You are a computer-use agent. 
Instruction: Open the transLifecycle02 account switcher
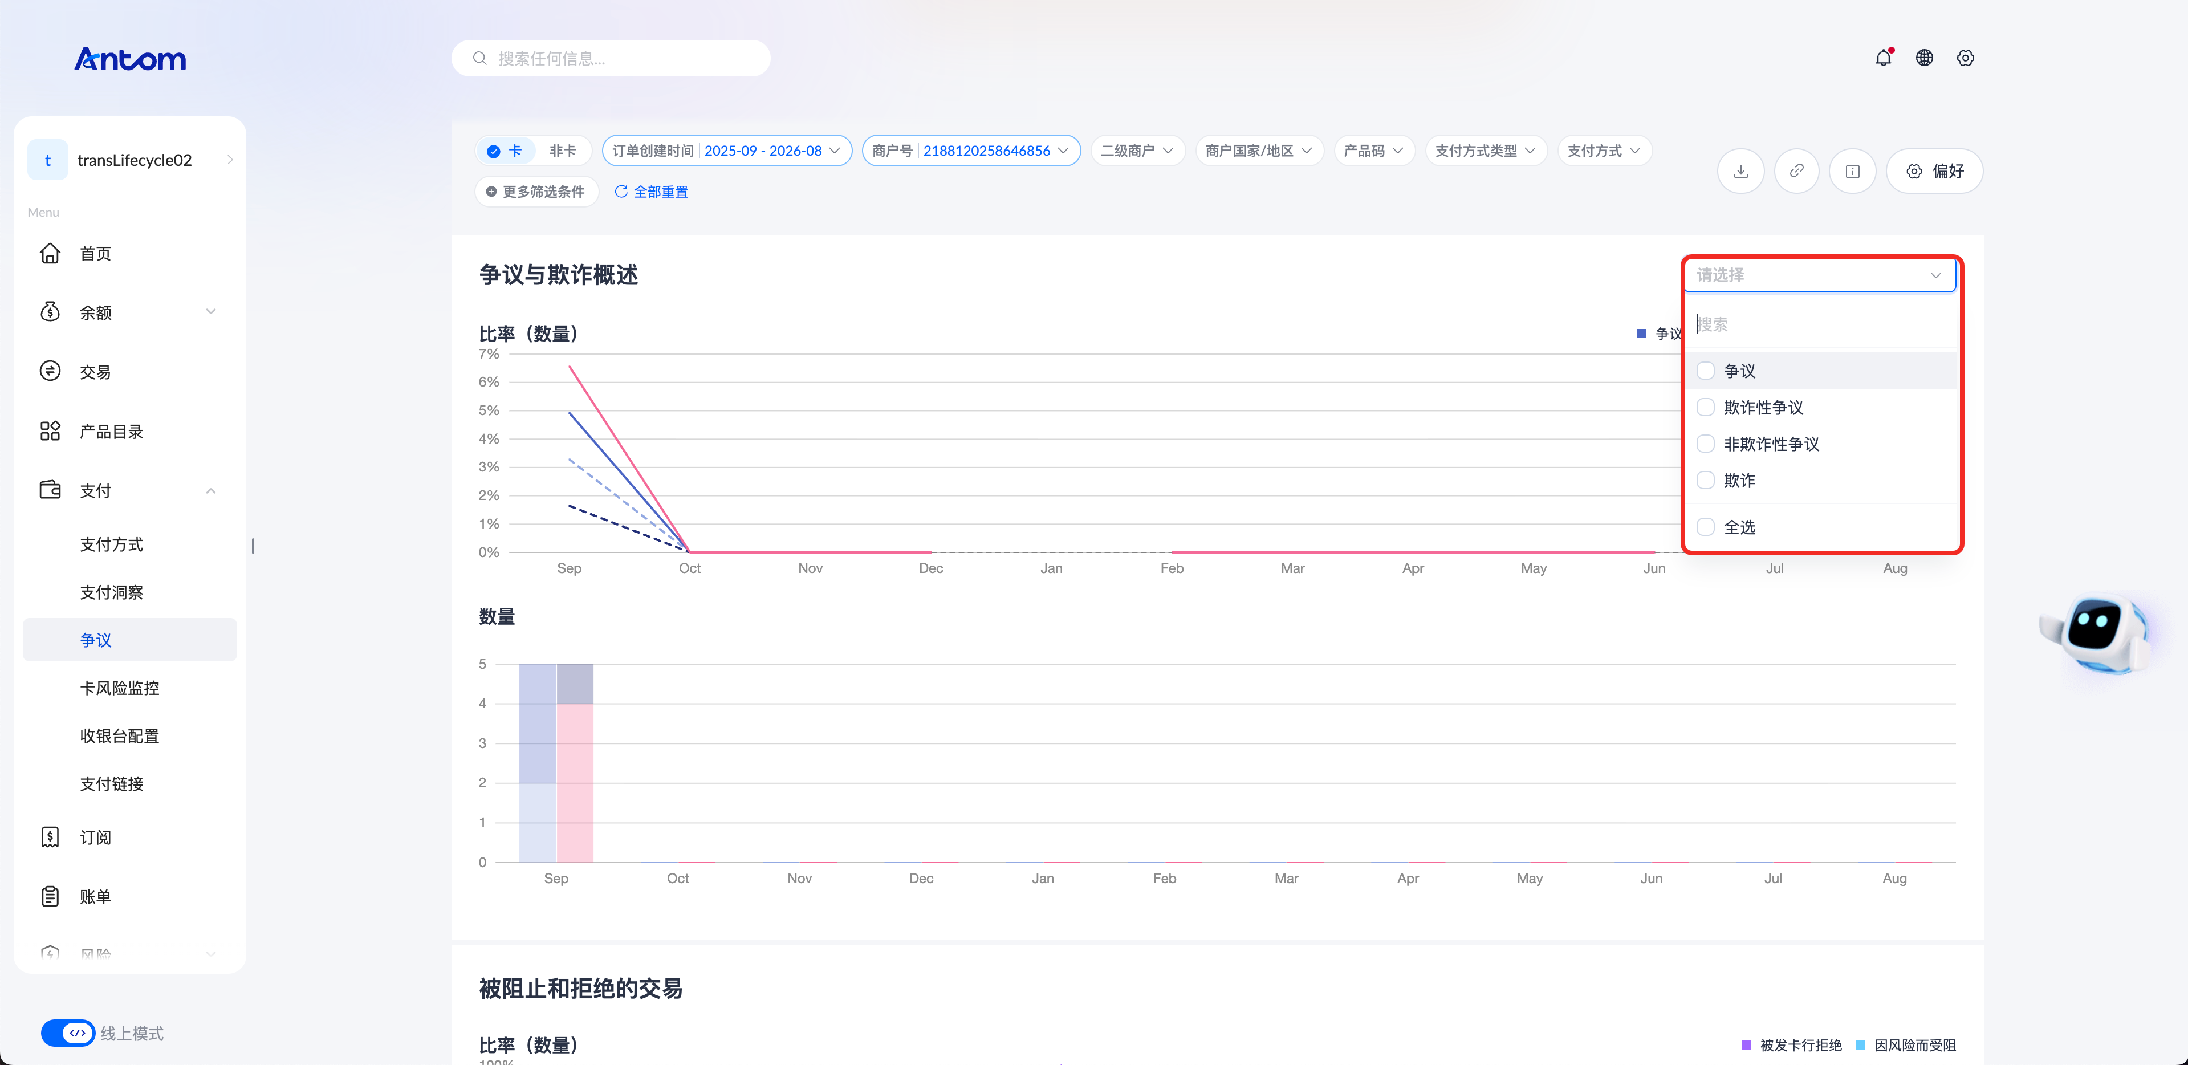click(130, 160)
